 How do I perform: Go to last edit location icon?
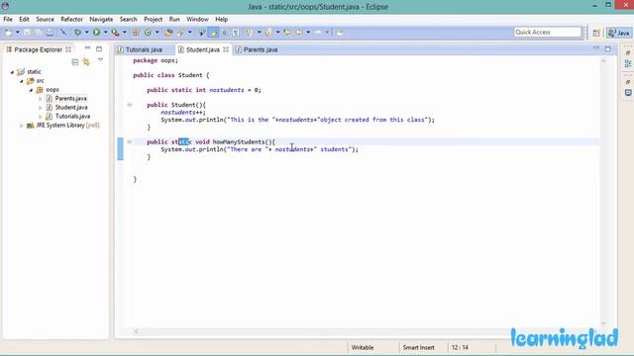coord(287,33)
